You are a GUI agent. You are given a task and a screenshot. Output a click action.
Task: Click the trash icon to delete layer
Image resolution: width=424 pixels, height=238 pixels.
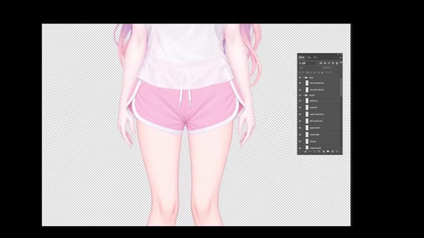337,152
